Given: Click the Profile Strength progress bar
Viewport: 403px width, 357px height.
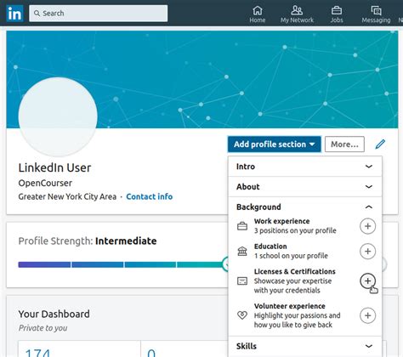Looking at the screenshot, I should coord(122,264).
